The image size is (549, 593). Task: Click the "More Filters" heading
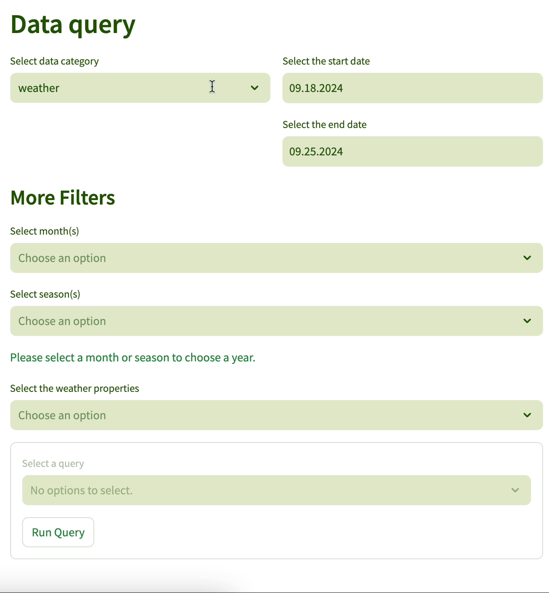click(62, 198)
